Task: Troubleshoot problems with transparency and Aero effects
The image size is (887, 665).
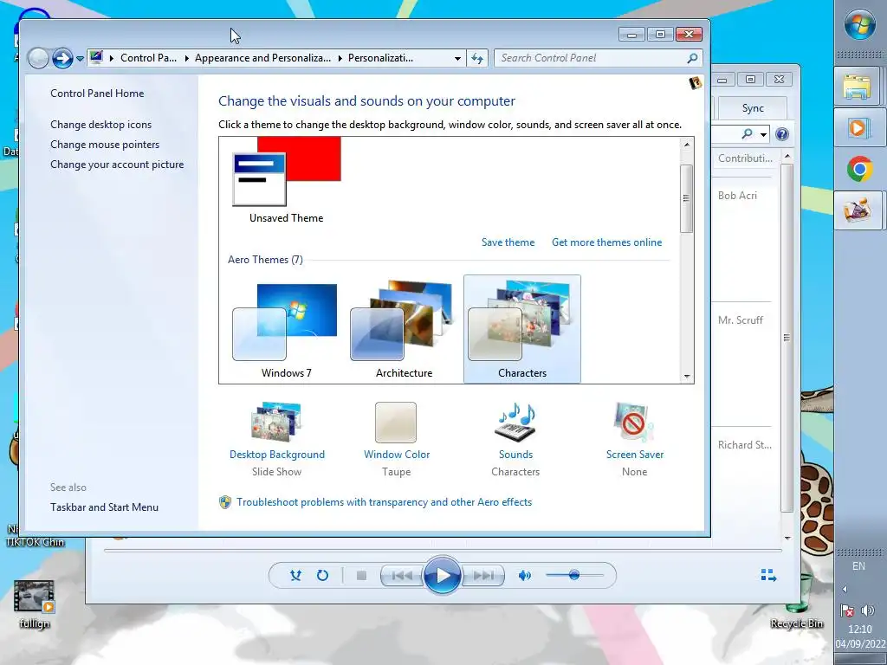Action: (x=384, y=502)
